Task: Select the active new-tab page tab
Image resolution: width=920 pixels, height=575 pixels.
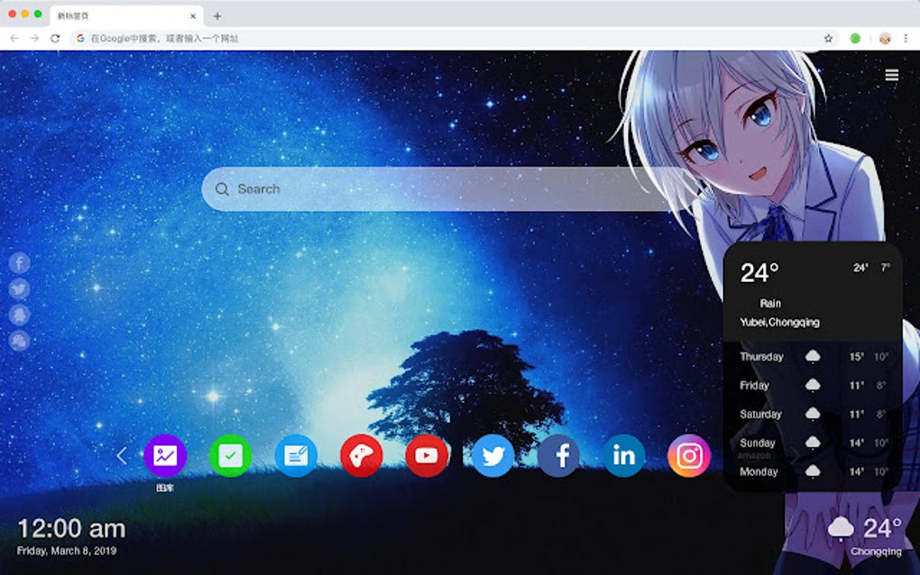Action: coord(126,16)
